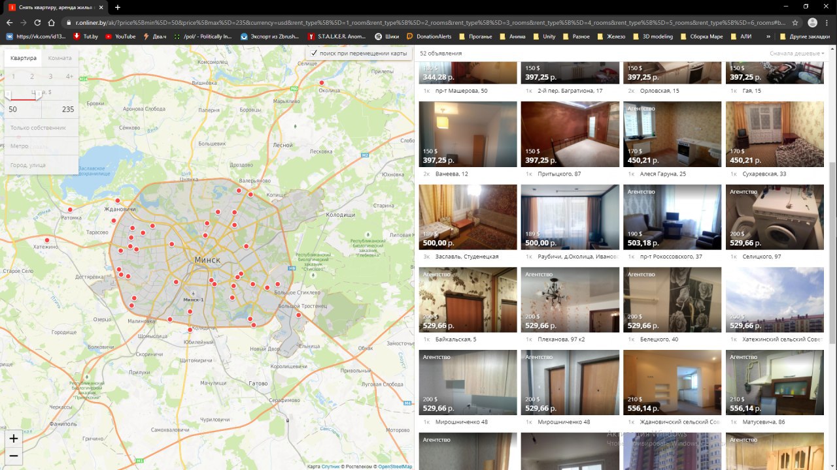837x470 pixels.
Task: Click the map marker near Ратомка
Action: tap(70, 210)
